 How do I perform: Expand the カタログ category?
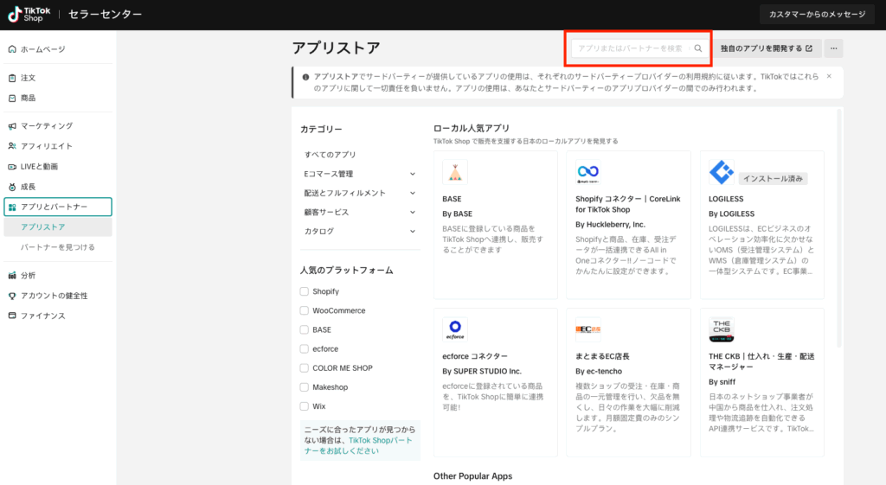[x=360, y=232]
